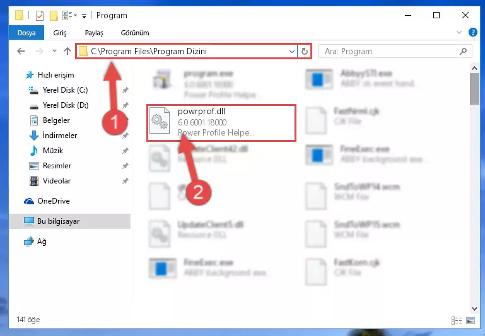Click the scrollbar up arrow
Screen dimensions: 485x336
click(x=474, y=68)
